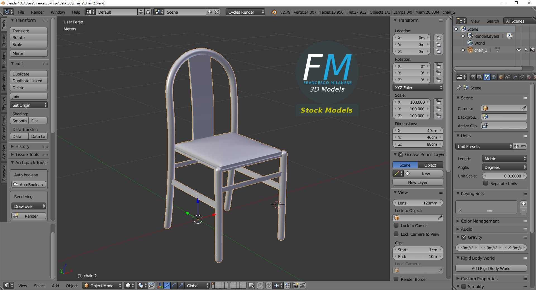536x290 pixels.
Task: Click the Outliner editor type icon
Action: pos(461,21)
